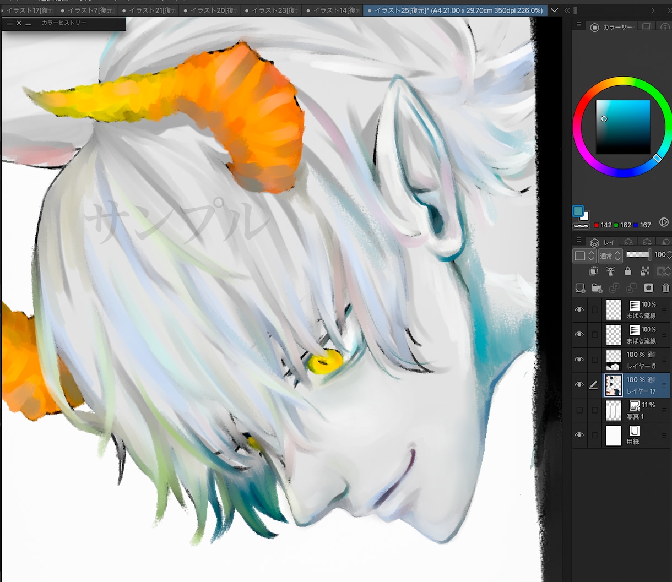Select the main drawing color swatch
This screenshot has height=582, width=672.
tap(577, 211)
